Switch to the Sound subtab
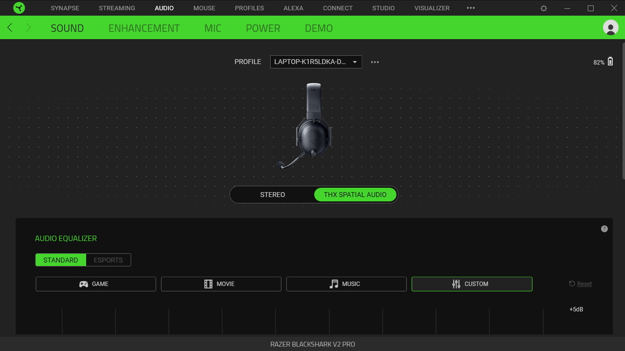The height and width of the screenshot is (351, 625). coord(68,28)
